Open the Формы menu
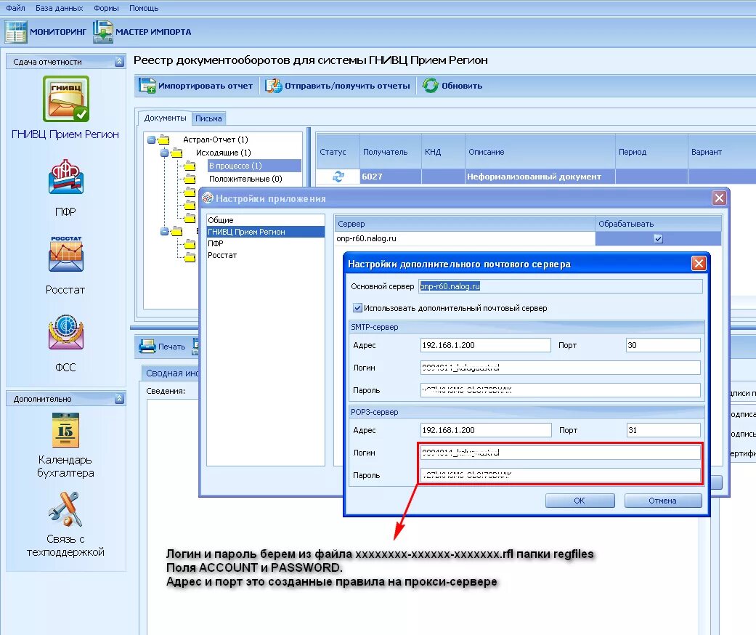The width and height of the screenshot is (756, 635). pos(106,8)
